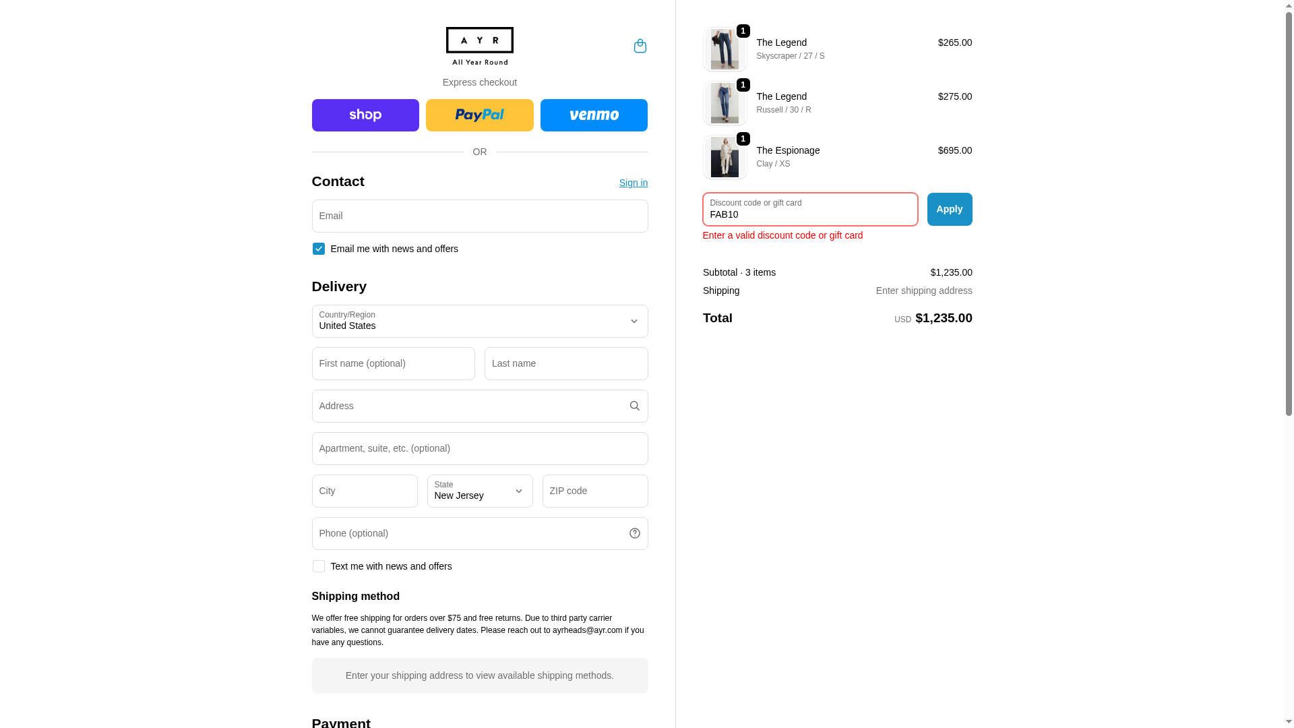Click the AYR All Year Round logo
Screen dimensions: 1294x728
[480, 47]
